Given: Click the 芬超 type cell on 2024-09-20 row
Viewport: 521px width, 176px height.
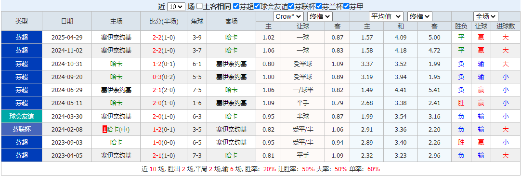Looking at the screenshot, I should pyautogui.click(x=22, y=77).
